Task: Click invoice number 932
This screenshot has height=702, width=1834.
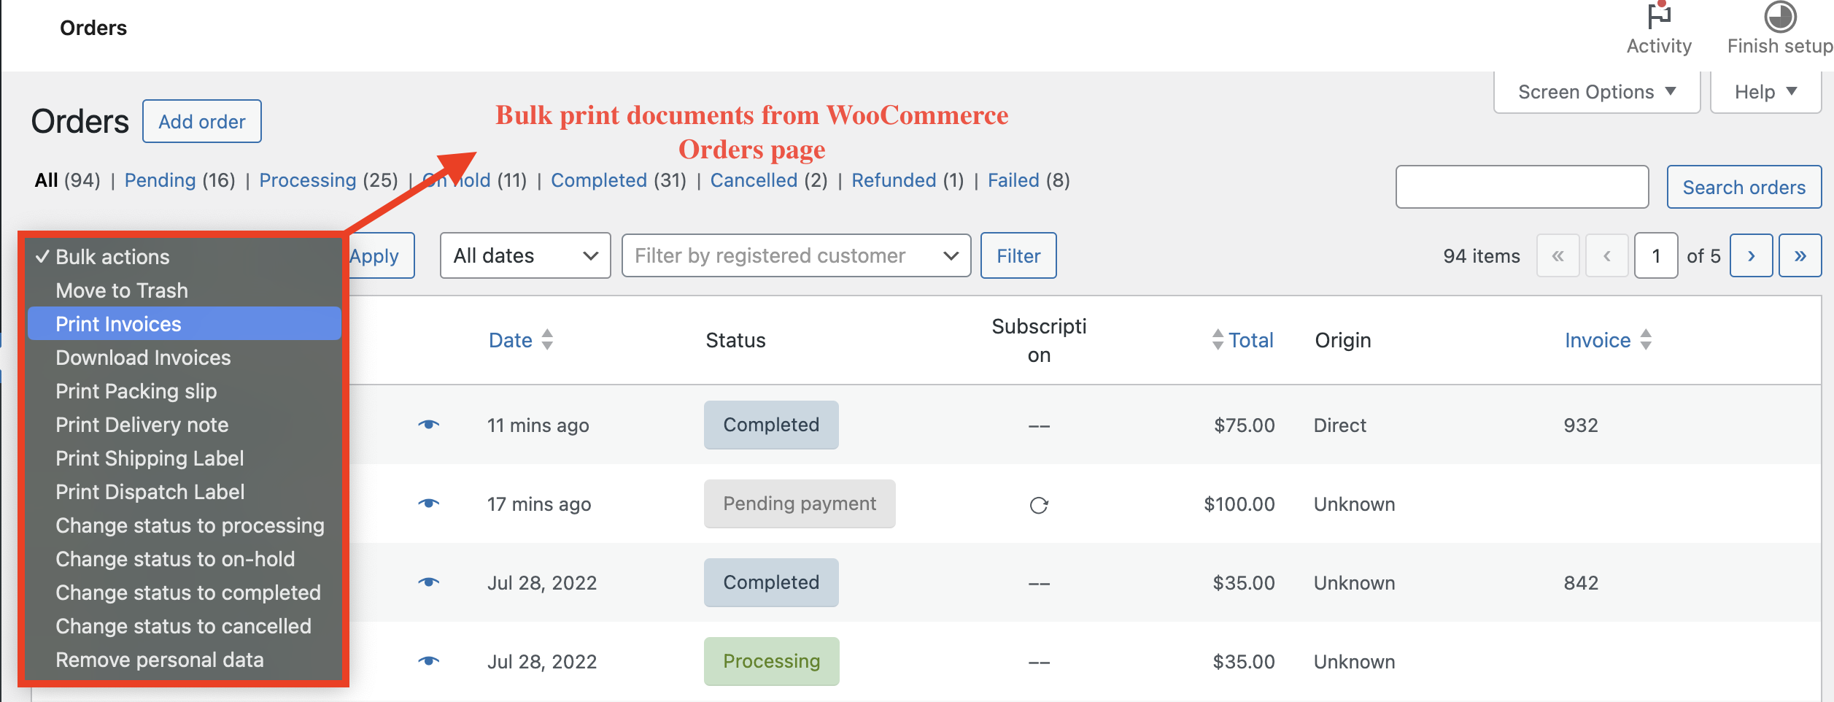Action: pos(1581,425)
